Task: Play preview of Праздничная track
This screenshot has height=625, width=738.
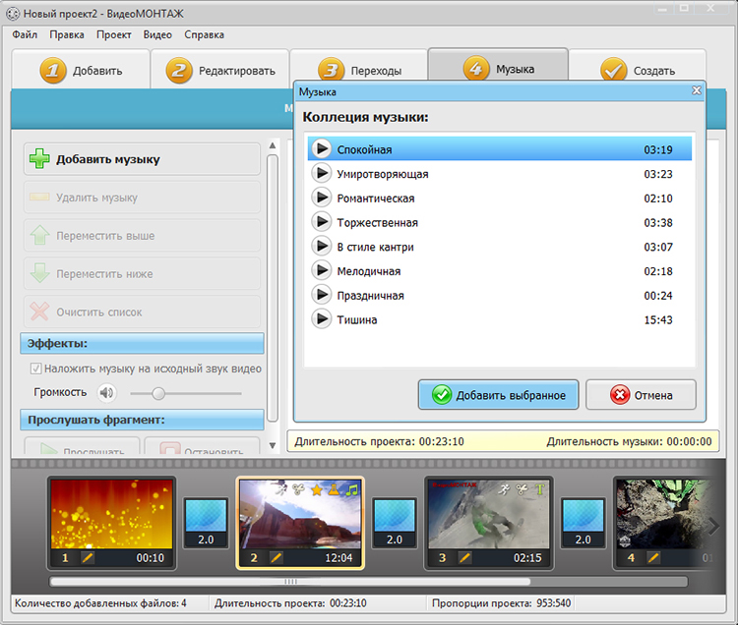Action: click(x=321, y=295)
